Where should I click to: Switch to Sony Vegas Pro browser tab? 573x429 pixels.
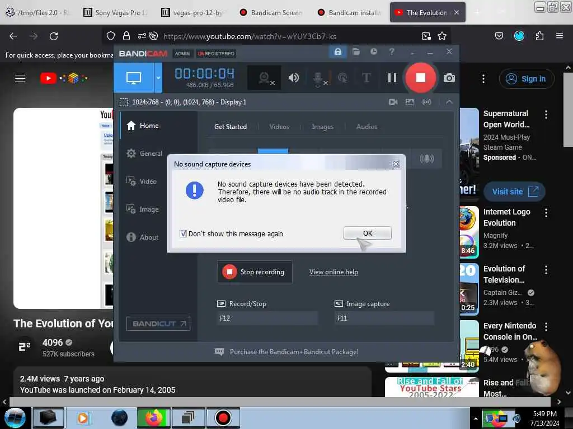click(x=115, y=13)
